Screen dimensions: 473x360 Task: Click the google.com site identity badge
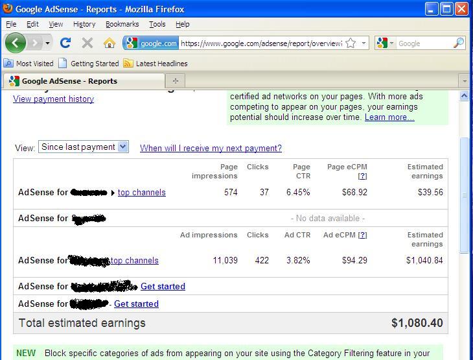pyautogui.click(x=152, y=43)
